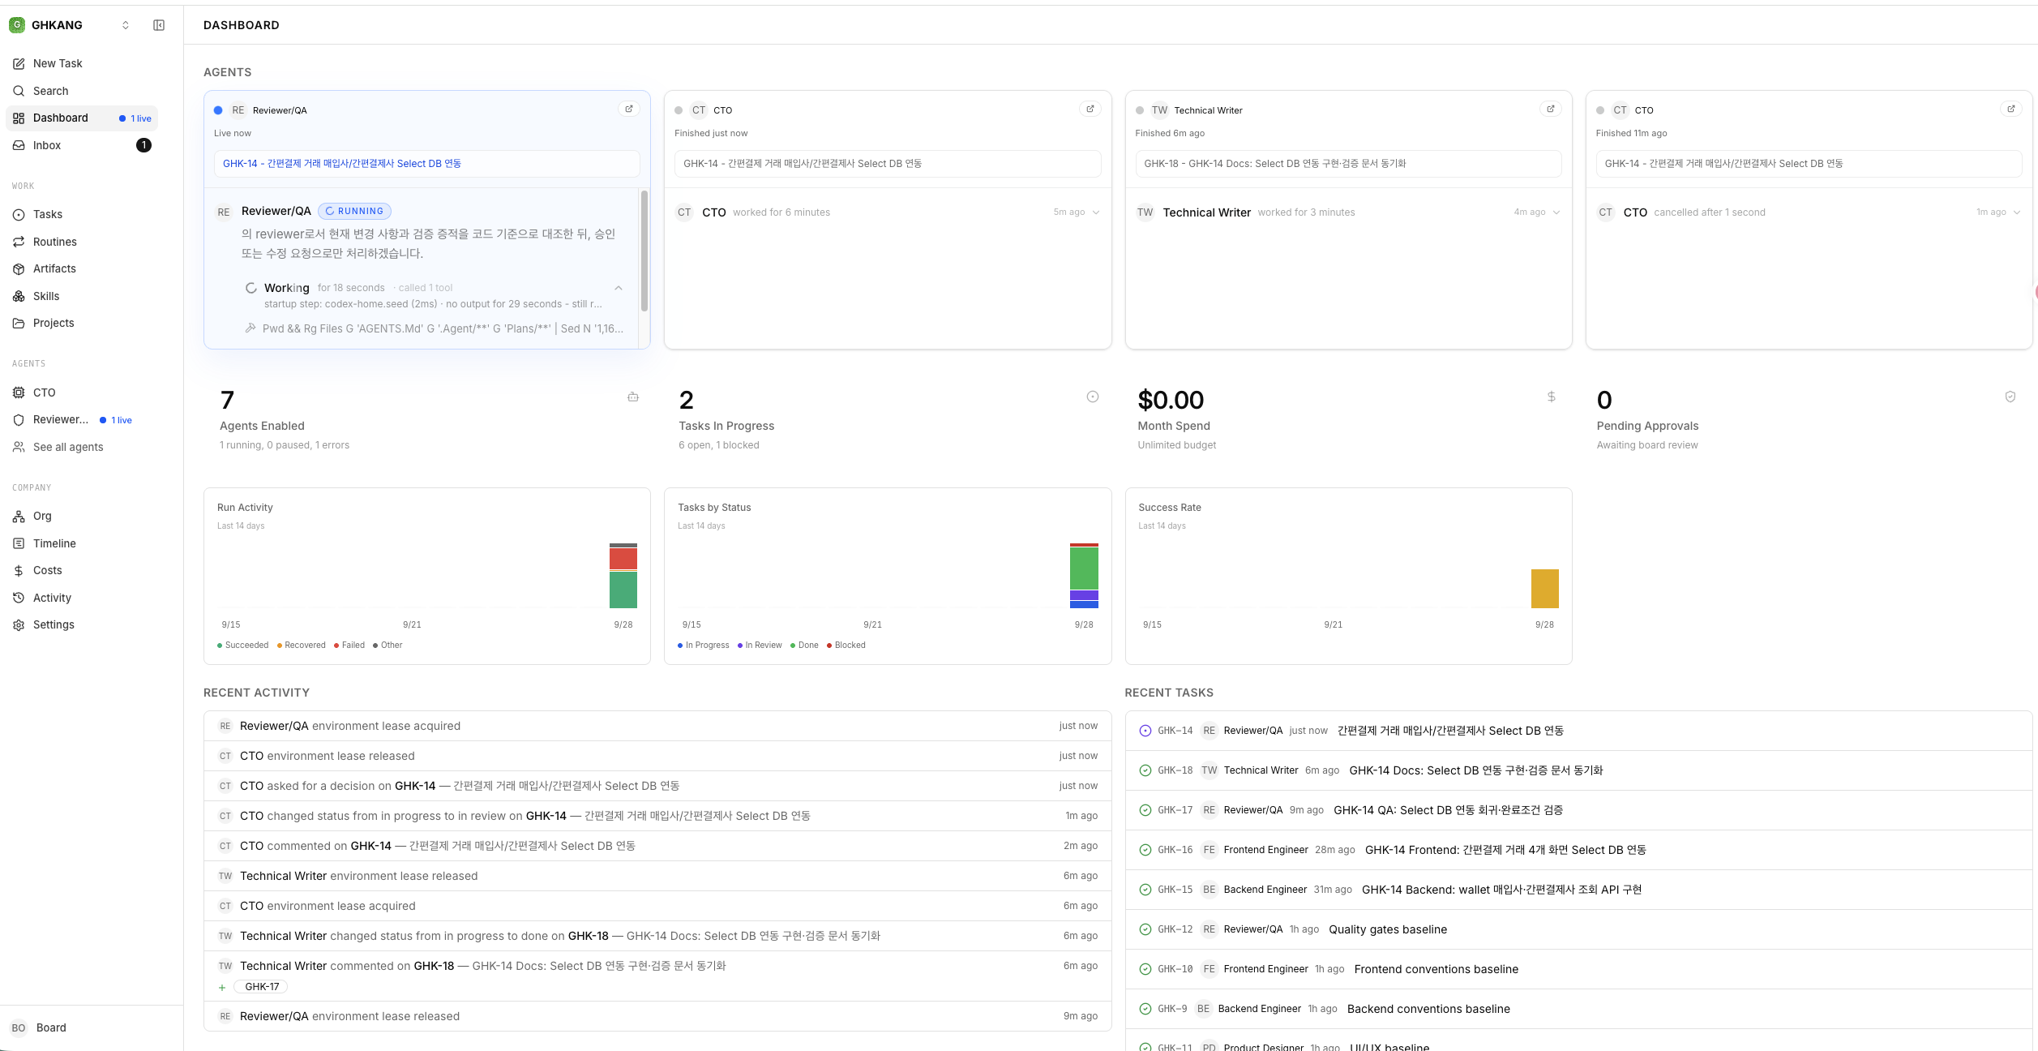Open Search in the sidebar

(81, 91)
